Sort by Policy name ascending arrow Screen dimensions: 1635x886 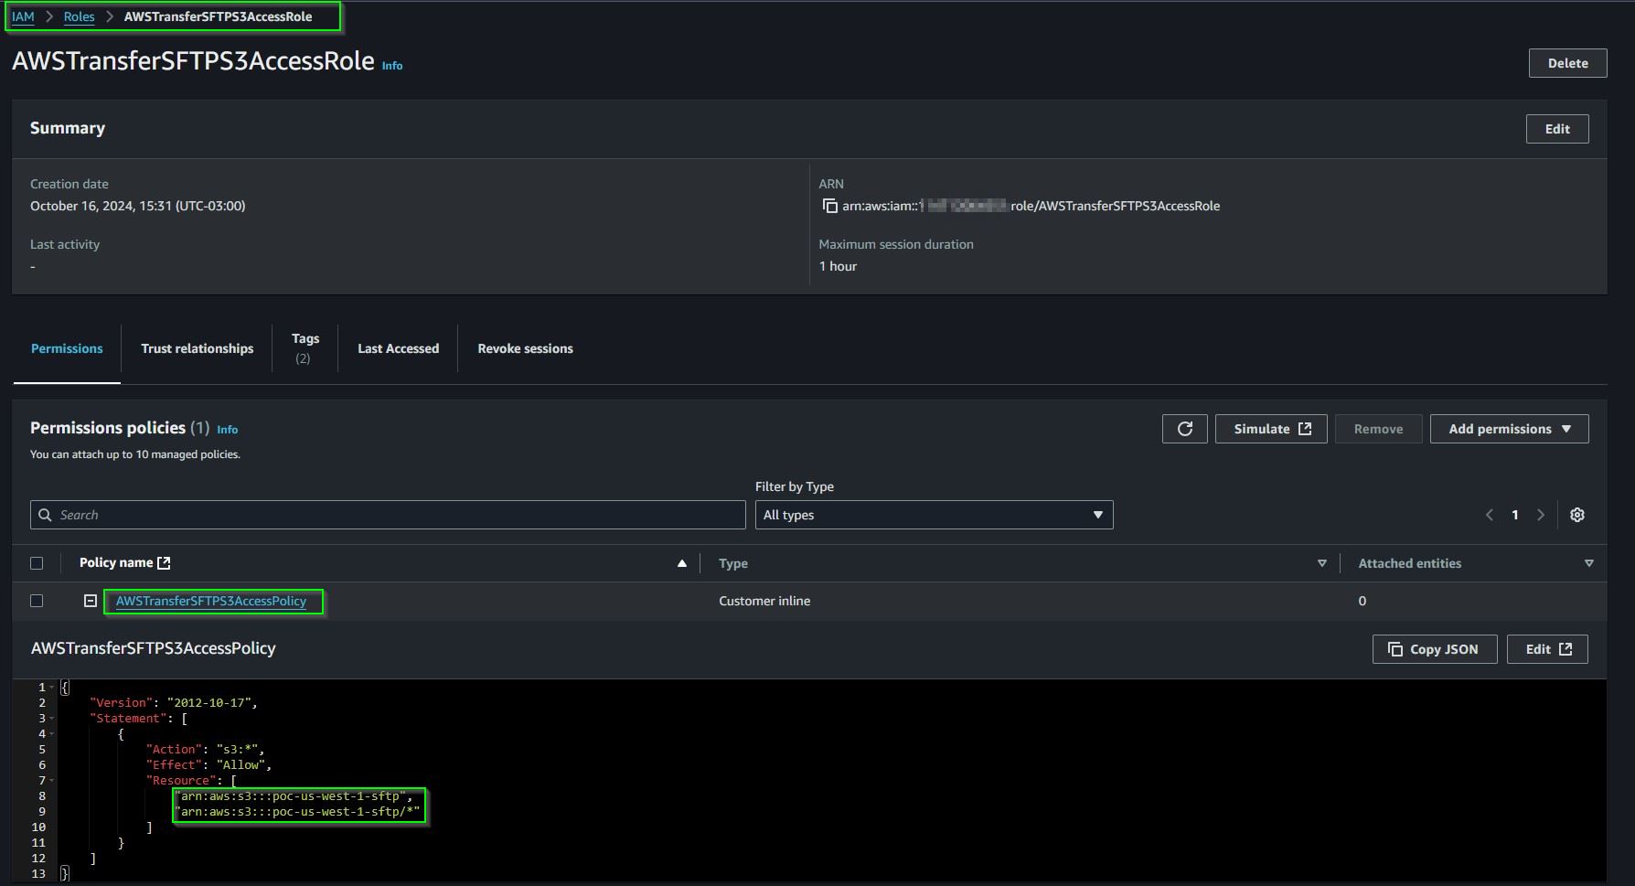click(681, 563)
